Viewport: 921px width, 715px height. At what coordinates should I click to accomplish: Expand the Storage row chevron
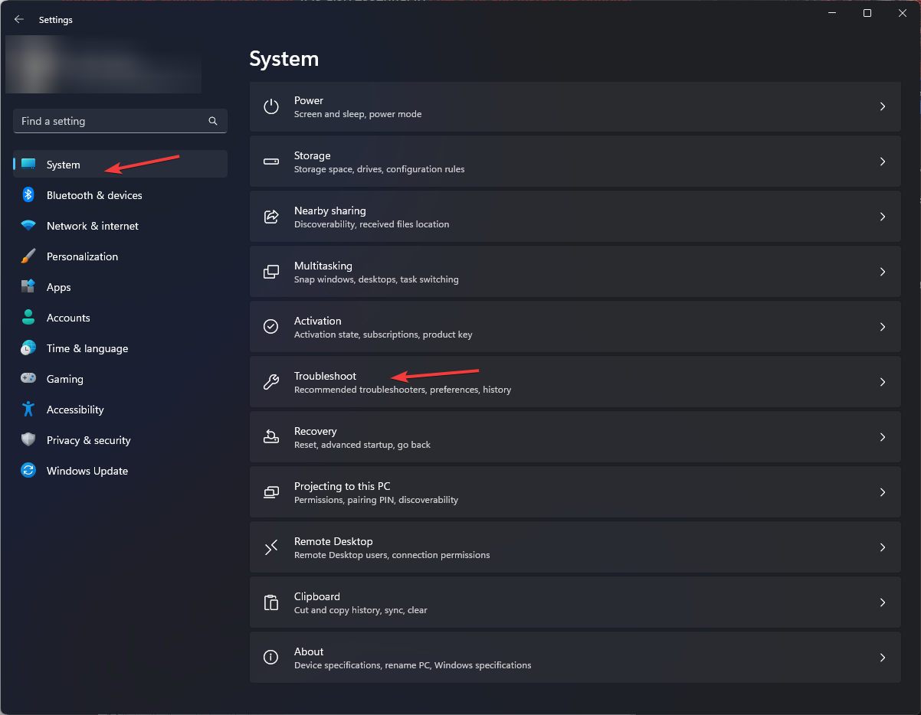883,162
